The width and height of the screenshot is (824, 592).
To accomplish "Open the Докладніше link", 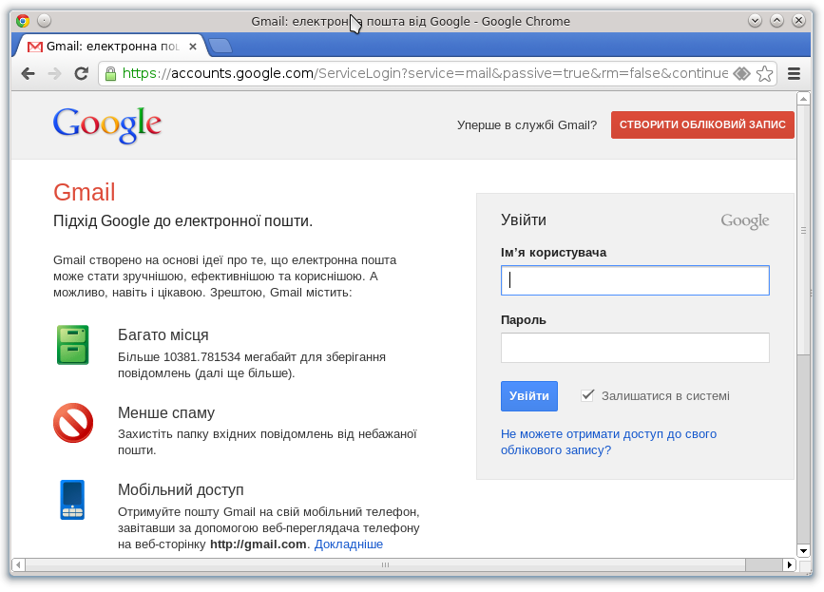I will click(349, 544).
